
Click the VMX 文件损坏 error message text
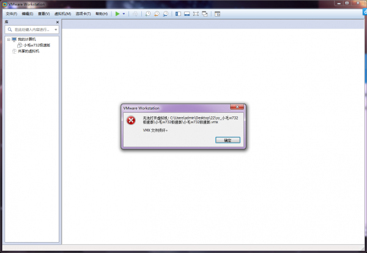pyautogui.click(x=155, y=130)
